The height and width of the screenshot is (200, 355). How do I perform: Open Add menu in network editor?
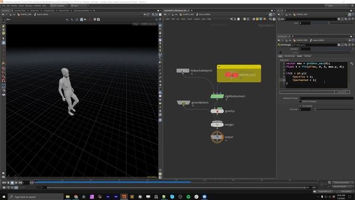168,19
